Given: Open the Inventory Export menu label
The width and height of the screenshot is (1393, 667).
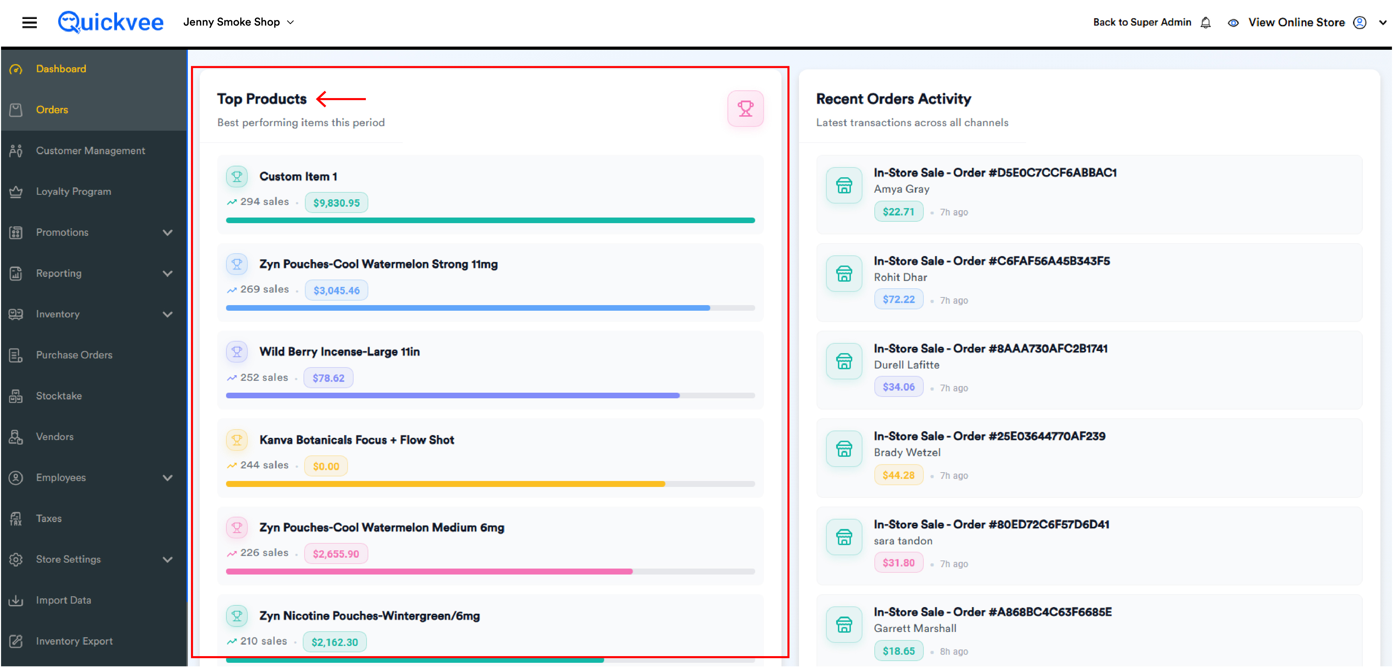Looking at the screenshot, I should point(74,641).
